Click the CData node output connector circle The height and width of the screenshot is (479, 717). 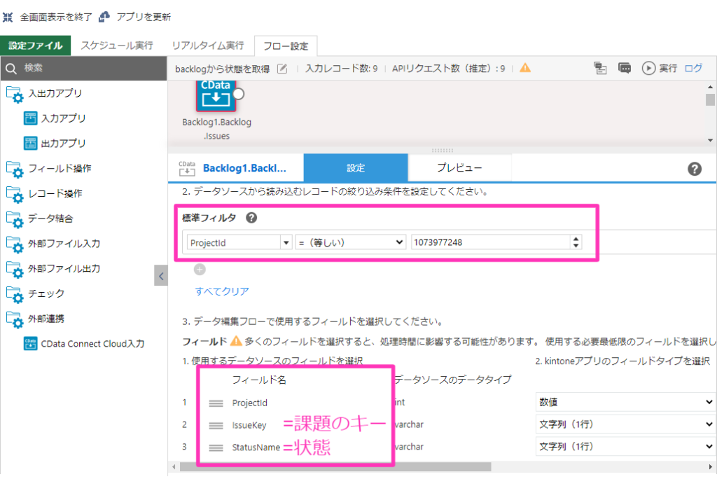[x=238, y=94]
